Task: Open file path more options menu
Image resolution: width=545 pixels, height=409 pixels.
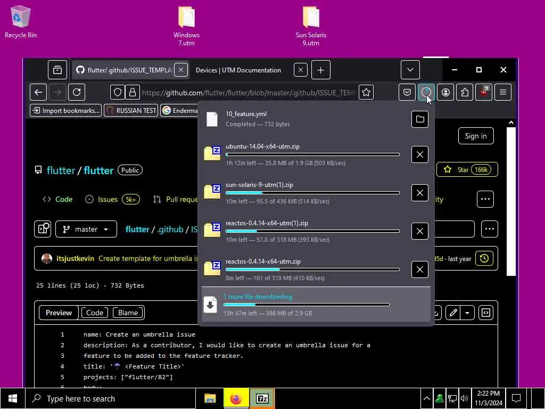Action: click(490, 229)
